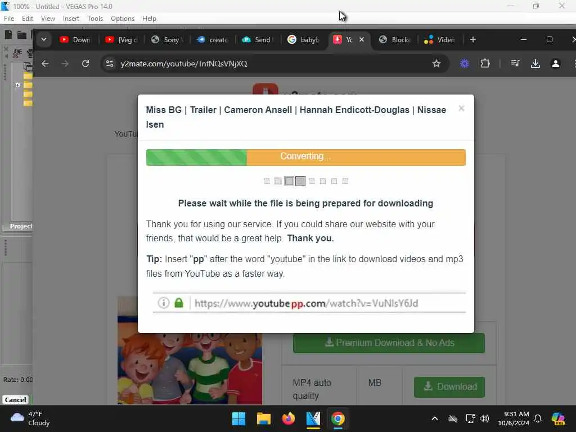Go back in Chrome navigation
This screenshot has height=432, width=576.
45,64
